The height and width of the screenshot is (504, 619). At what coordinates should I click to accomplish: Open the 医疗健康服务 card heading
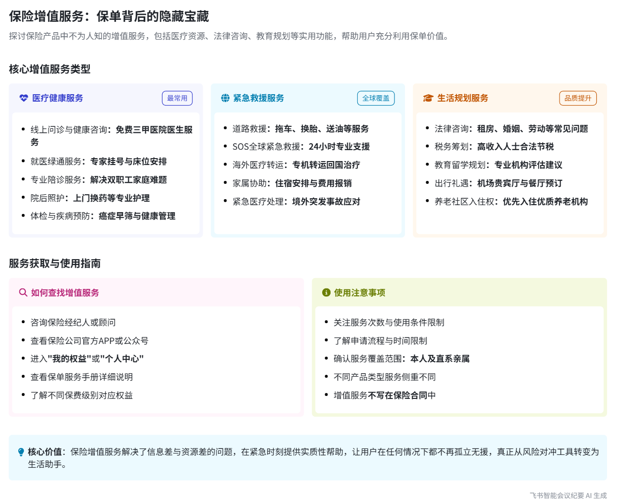click(x=57, y=98)
